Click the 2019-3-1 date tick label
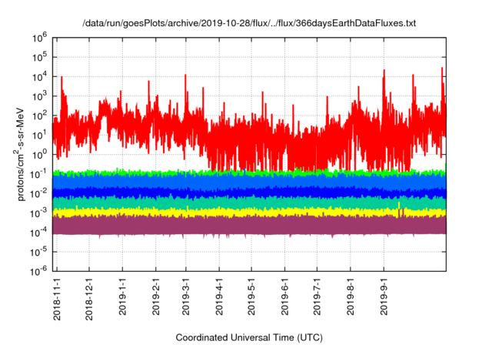 pos(186,297)
